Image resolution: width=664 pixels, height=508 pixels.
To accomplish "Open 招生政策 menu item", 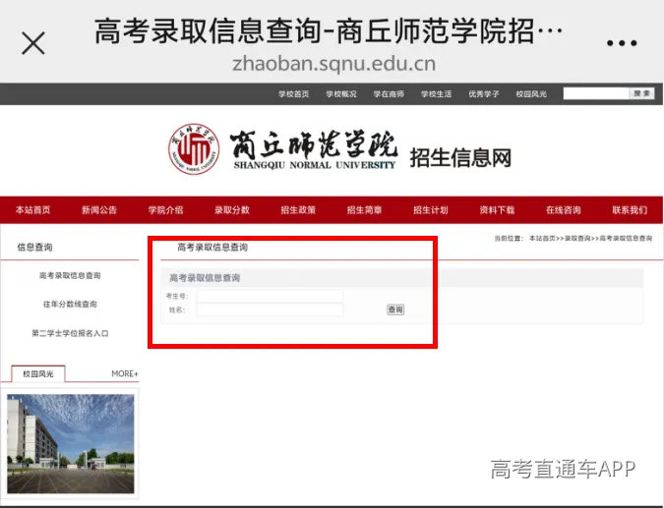I will click(x=298, y=210).
